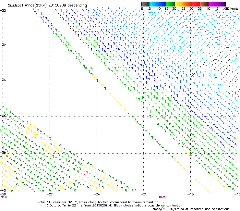Click the '-18' longitude axis label

(x=190, y=194)
